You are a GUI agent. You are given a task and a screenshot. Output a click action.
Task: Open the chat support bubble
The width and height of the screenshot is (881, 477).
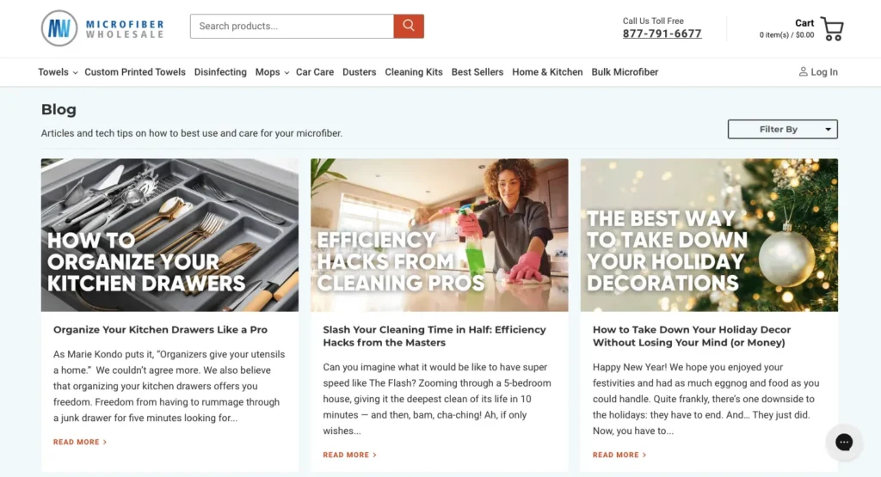[843, 442]
